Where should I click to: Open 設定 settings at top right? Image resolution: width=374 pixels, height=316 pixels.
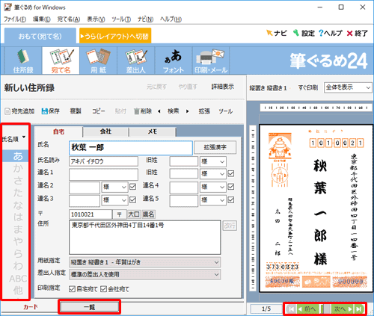(304, 33)
